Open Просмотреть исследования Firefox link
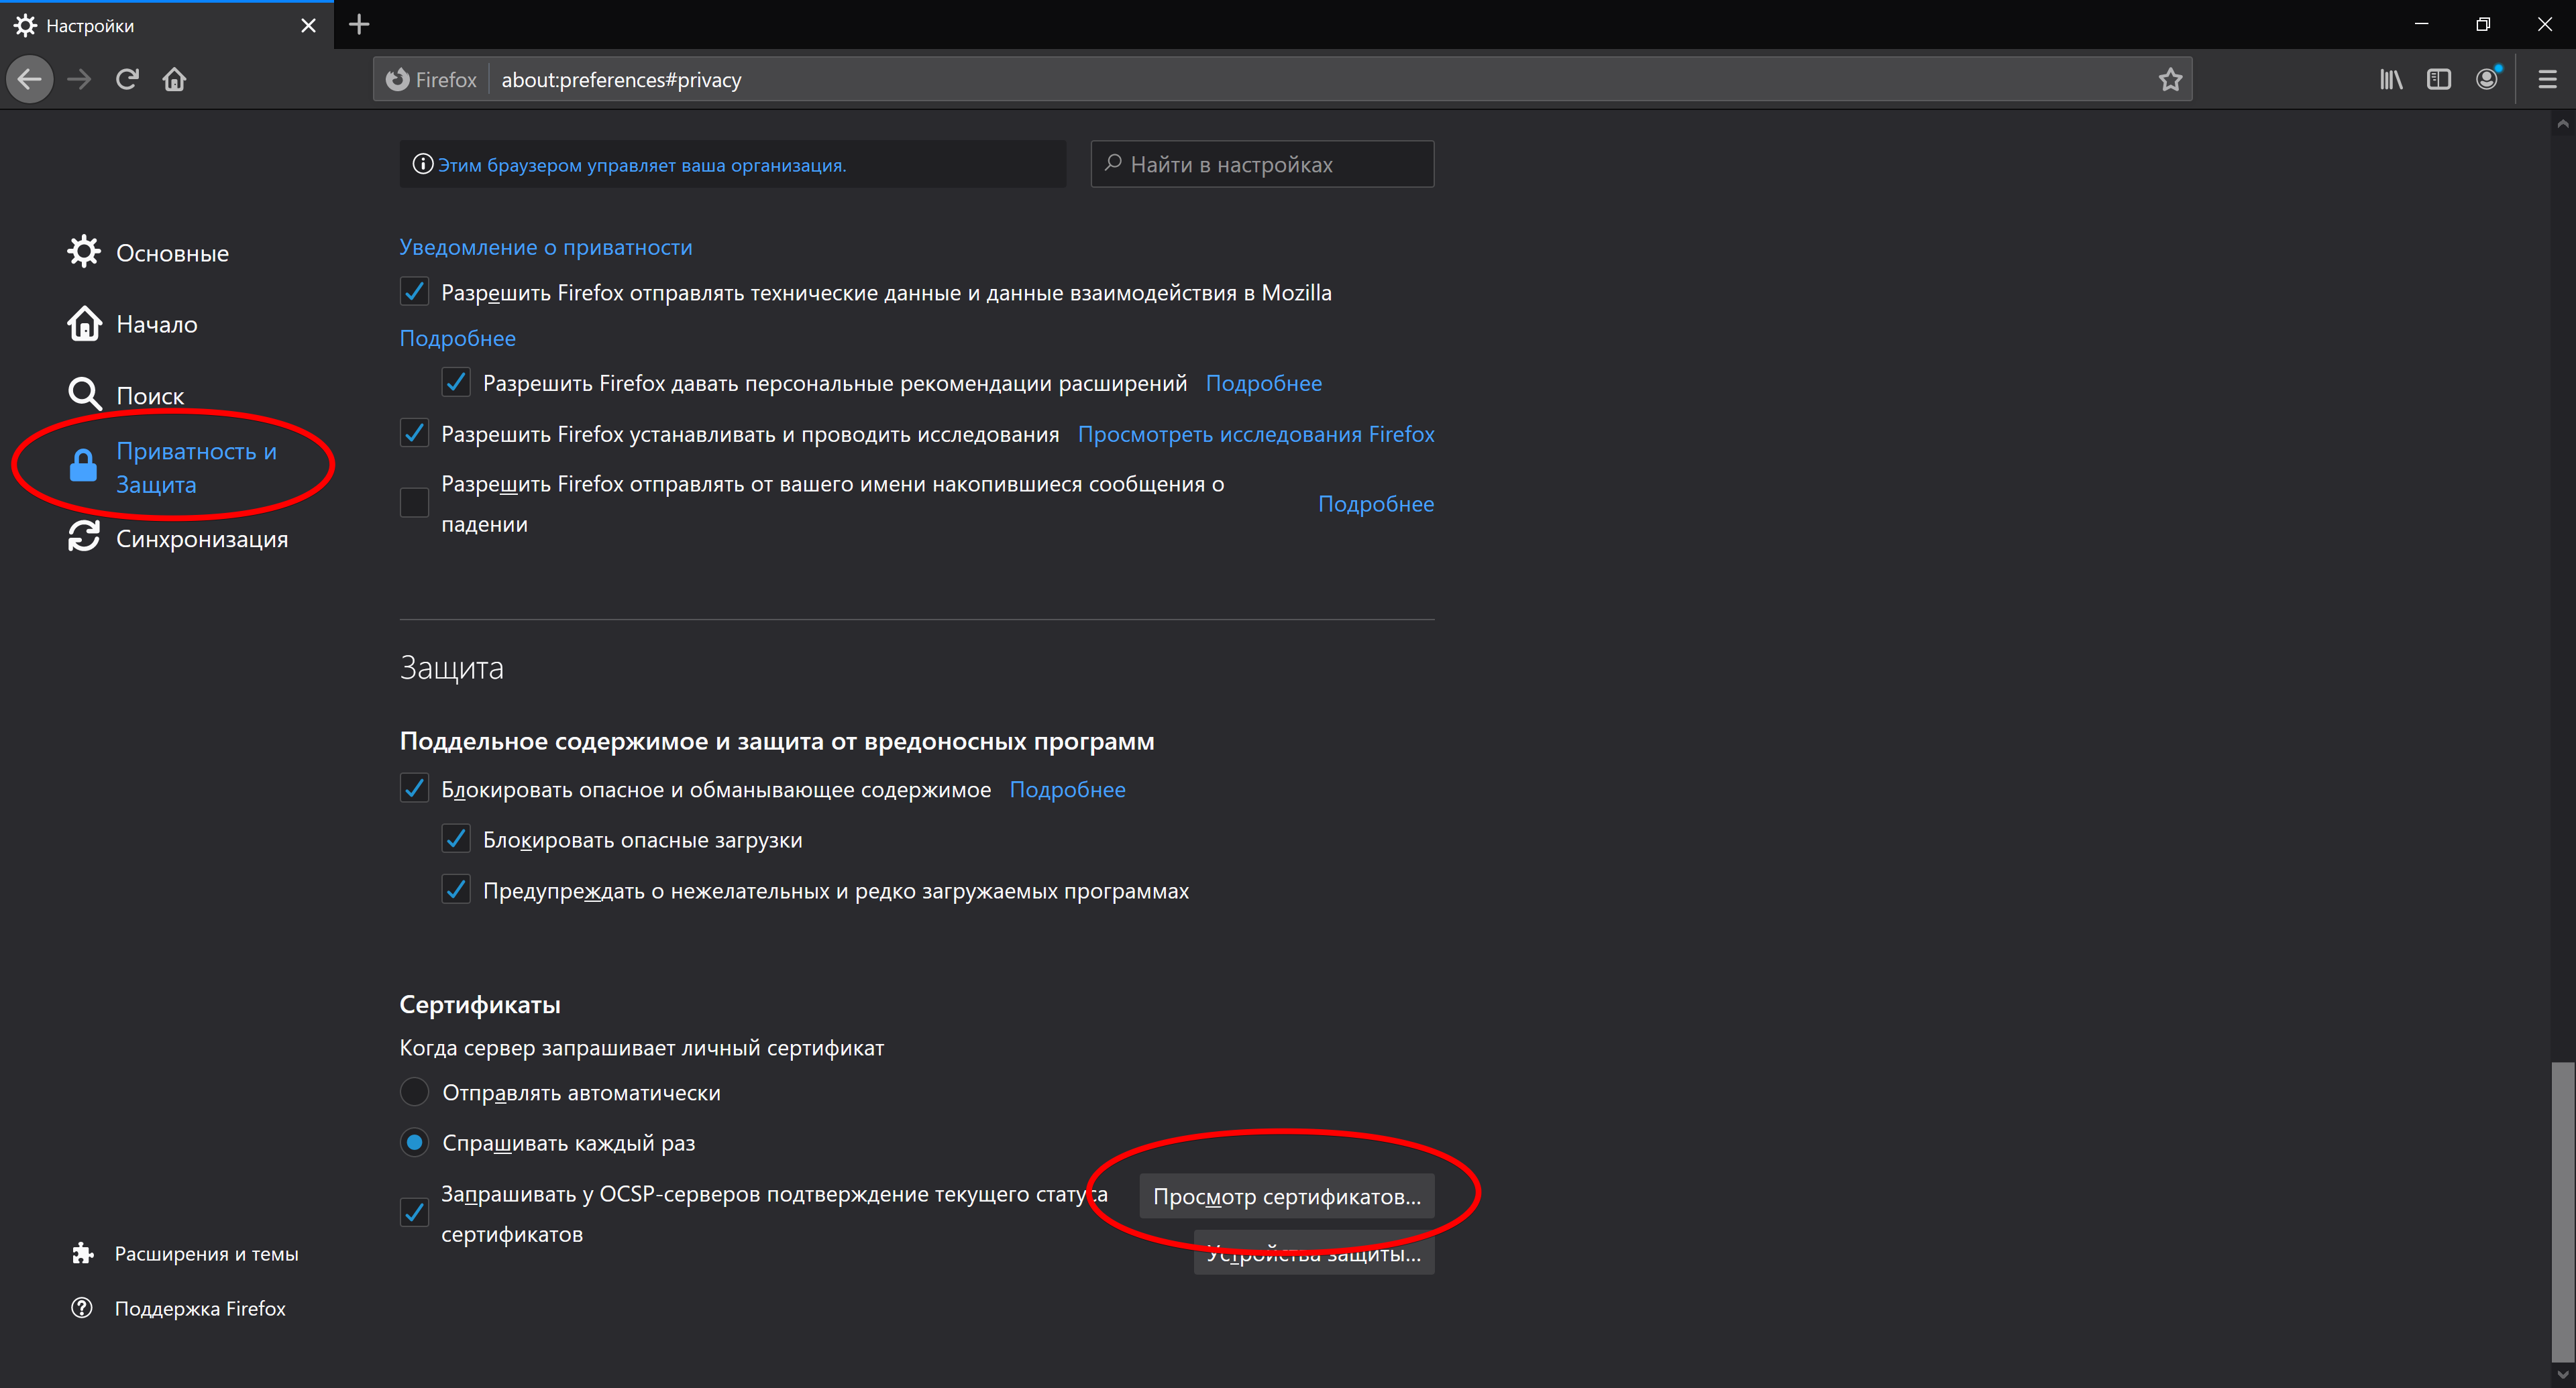Screen dimensions: 2576x1388 pos(1256,434)
